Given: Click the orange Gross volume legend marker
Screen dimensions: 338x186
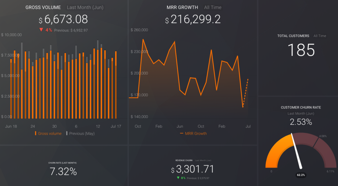Looking at the screenshot, I should [x=35, y=133].
